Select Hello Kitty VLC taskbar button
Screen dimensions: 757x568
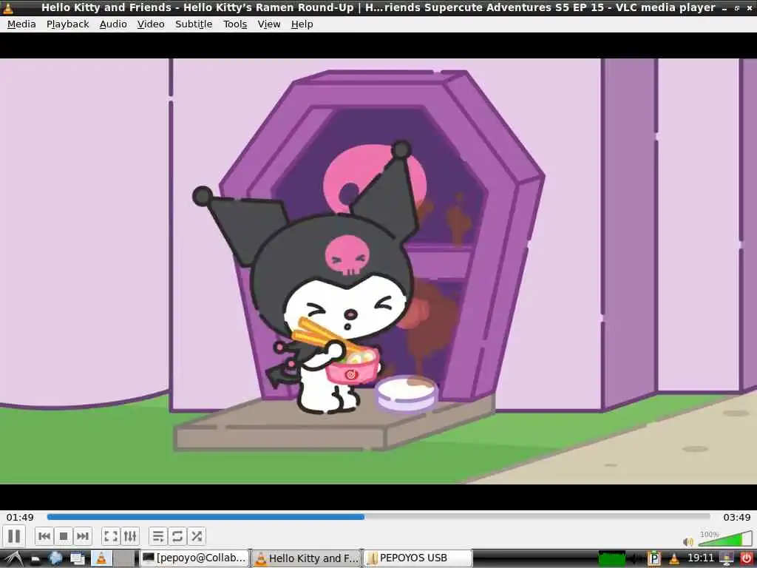307,558
